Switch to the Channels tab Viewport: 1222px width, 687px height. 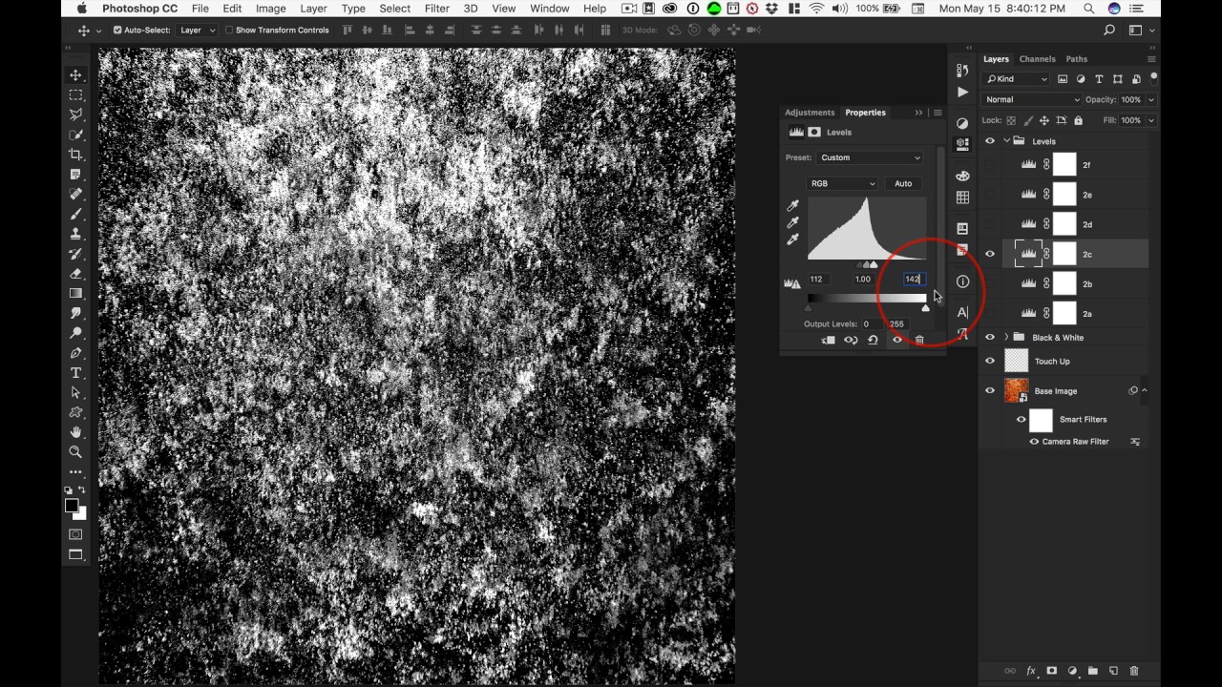coord(1037,59)
